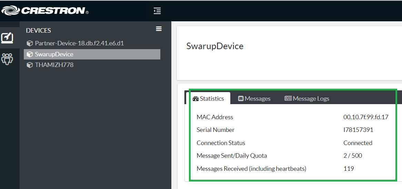Click the received count 119
Viewport: 402px width, 189px height.
[349, 169]
